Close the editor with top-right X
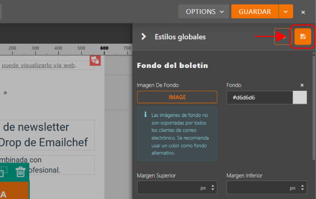 (x=303, y=12)
